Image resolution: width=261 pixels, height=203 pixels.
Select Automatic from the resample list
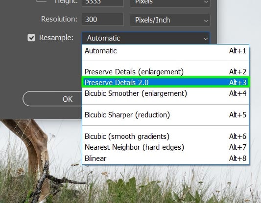point(166,51)
